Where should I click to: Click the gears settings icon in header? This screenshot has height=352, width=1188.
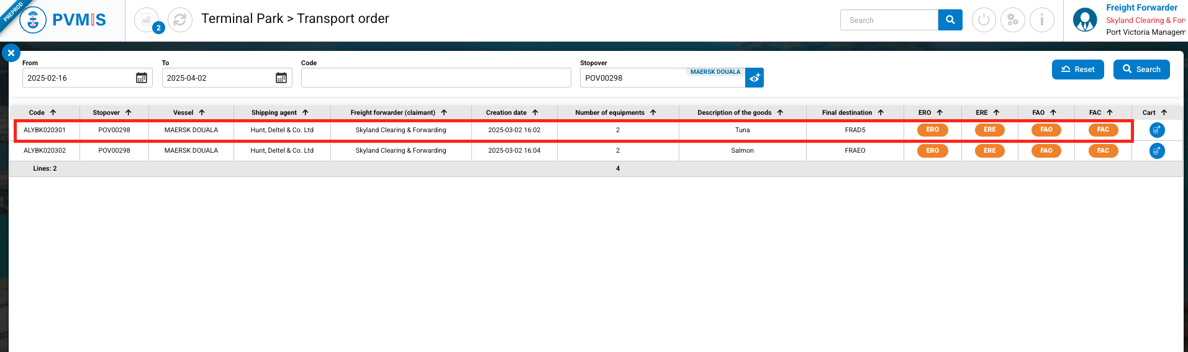point(1012,20)
